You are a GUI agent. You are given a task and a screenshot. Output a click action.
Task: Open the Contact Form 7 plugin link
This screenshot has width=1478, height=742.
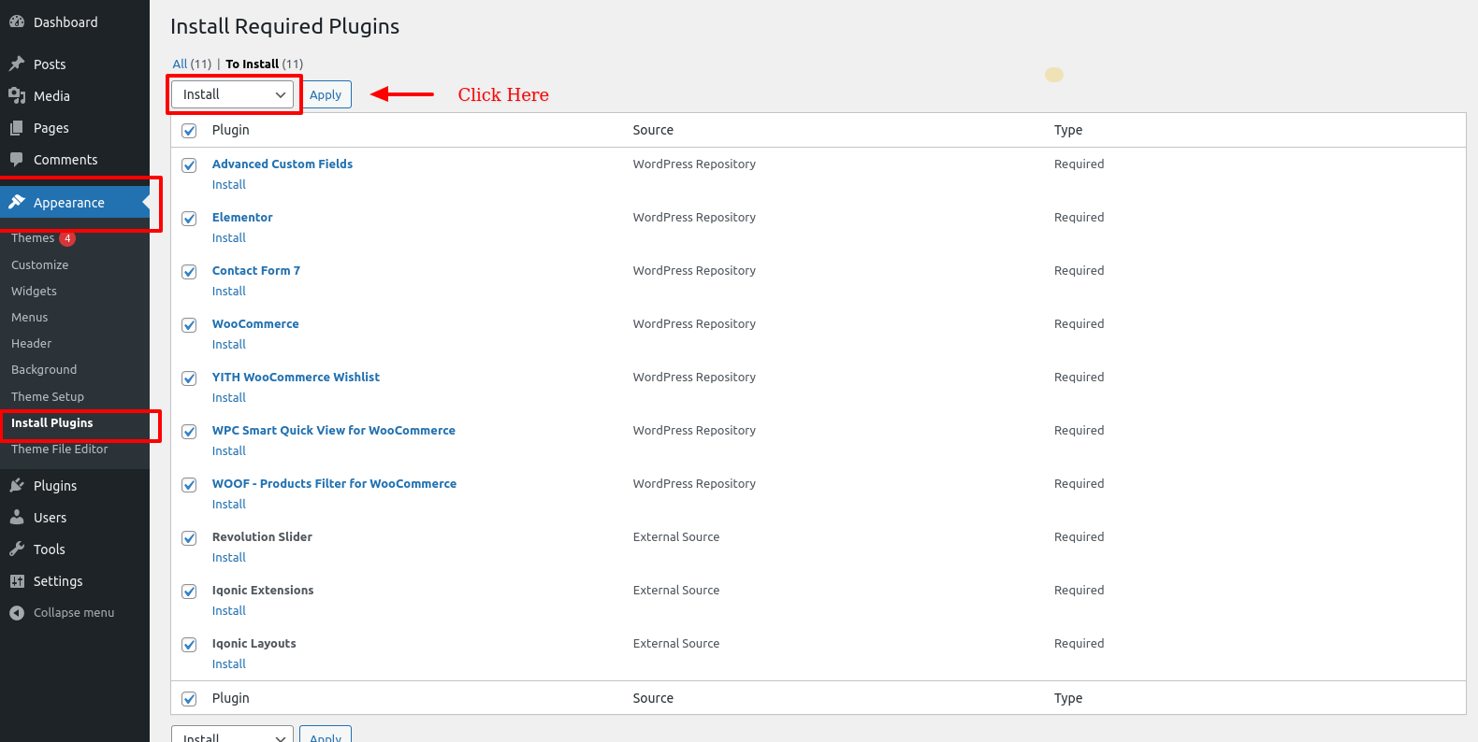(x=256, y=270)
